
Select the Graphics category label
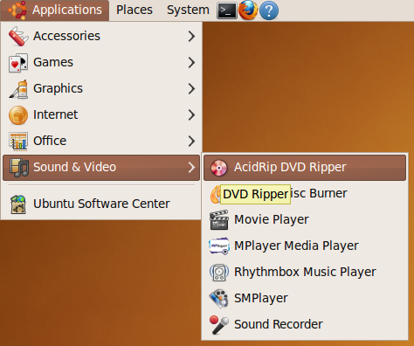tap(58, 88)
